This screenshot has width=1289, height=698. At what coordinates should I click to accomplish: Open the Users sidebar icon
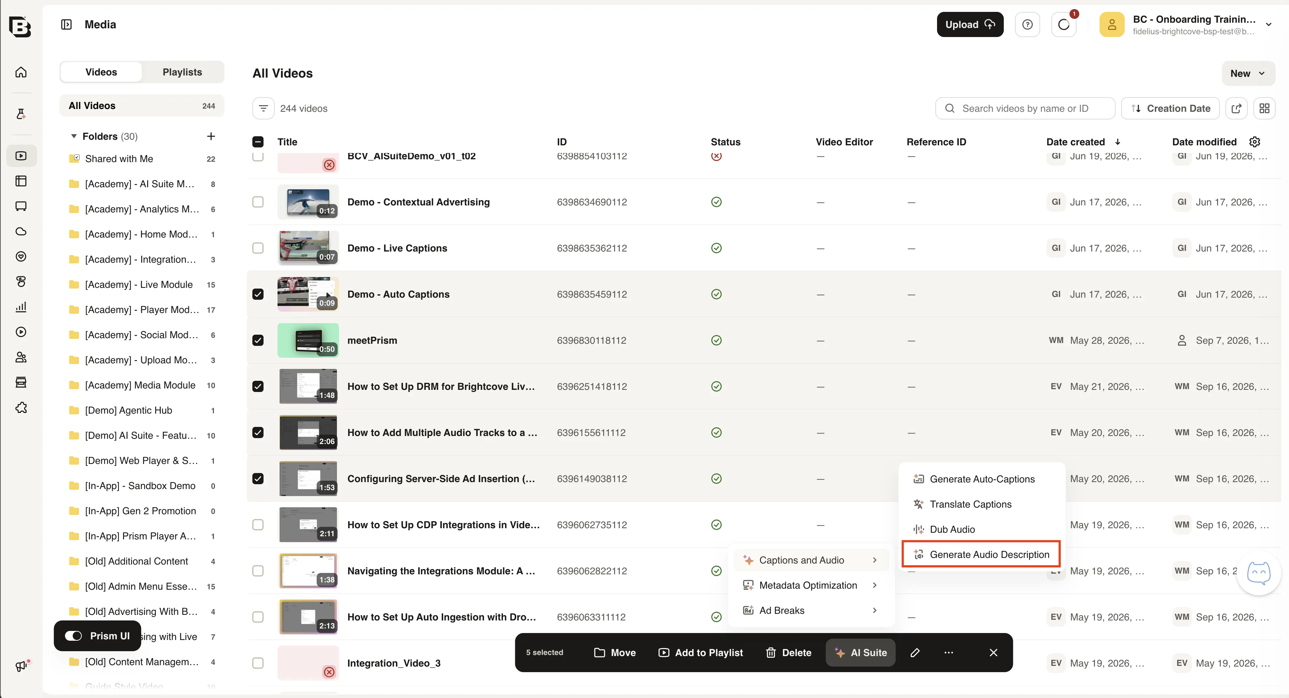[21, 357]
